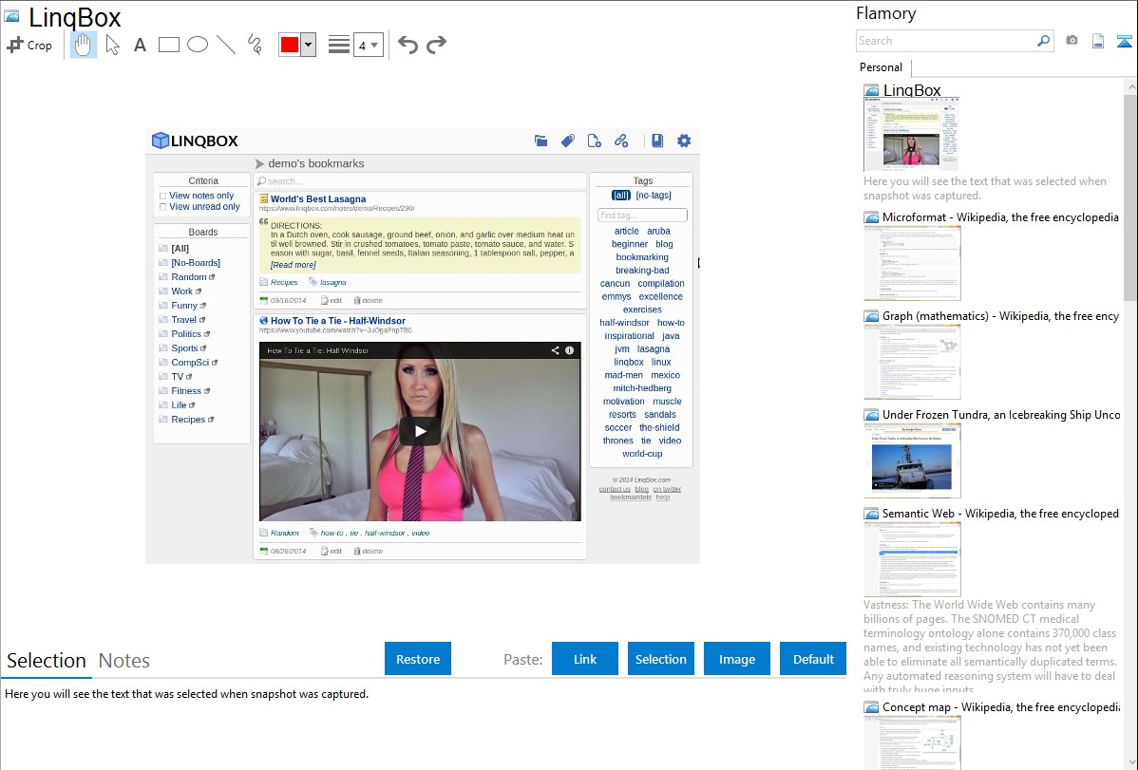Click the world-cup tag
1138x770 pixels.
click(642, 454)
